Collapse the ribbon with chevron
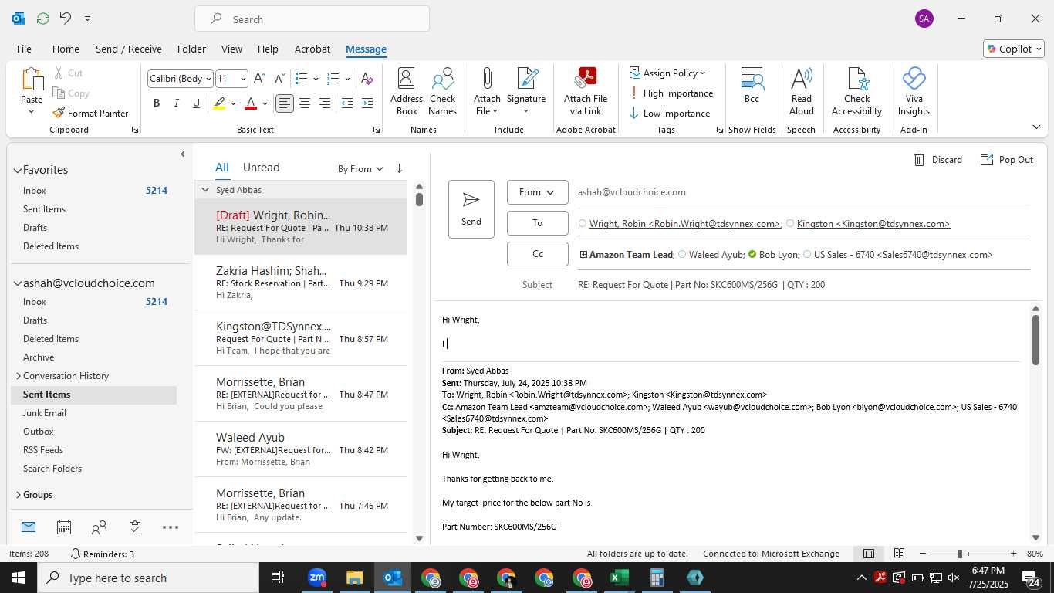 pyautogui.click(x=1036, y=127)
